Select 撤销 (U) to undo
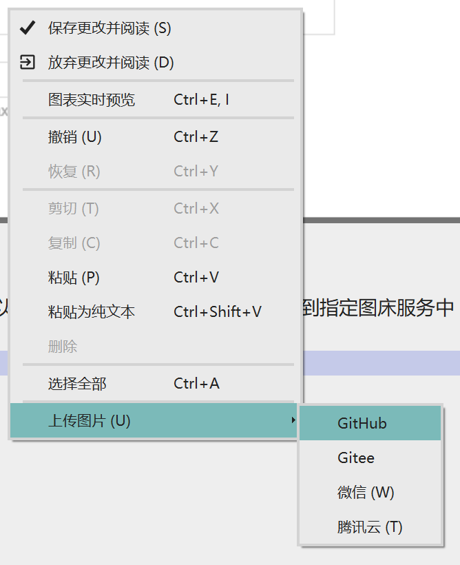The image size is (460, 565). (x=154, y=137)
